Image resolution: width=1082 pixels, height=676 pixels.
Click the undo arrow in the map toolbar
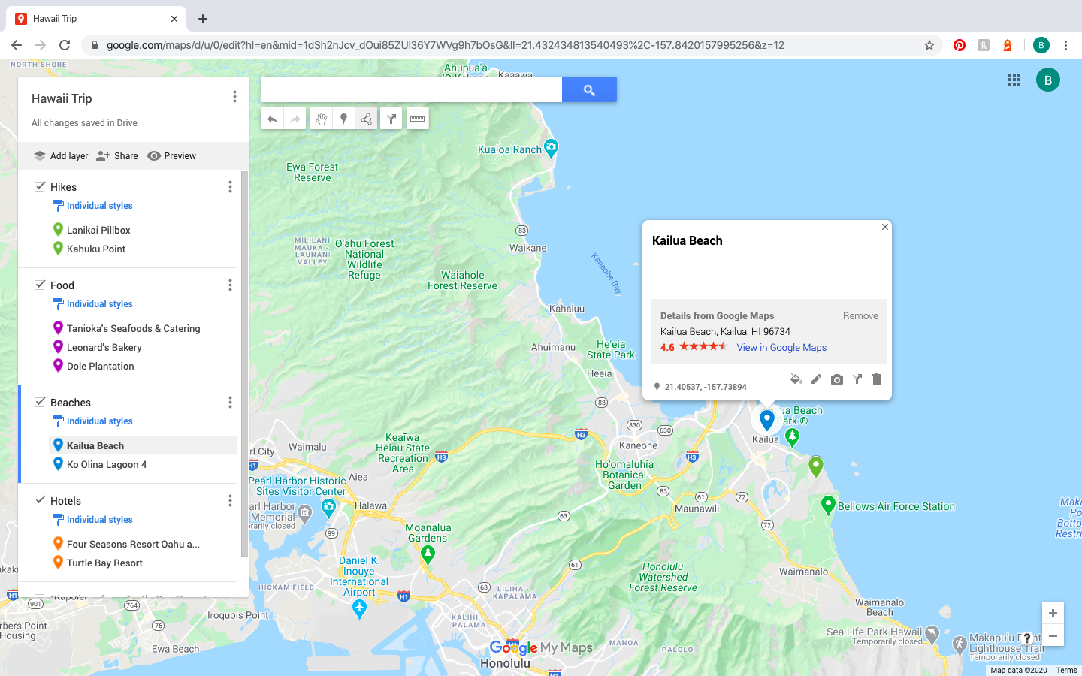(273, 119)
